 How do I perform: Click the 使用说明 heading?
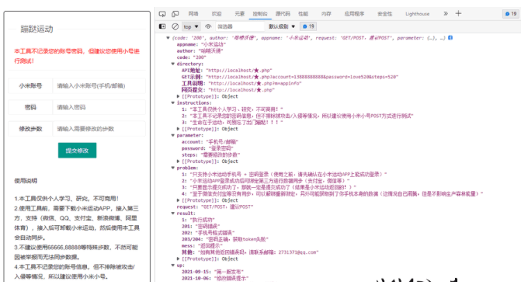click(x=26, y=181)
